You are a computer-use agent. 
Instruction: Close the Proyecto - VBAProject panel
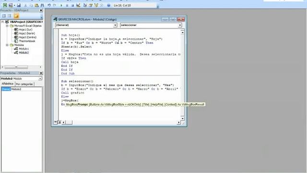click(41, 11)
